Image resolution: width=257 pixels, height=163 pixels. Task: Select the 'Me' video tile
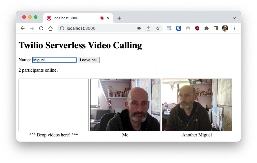pos(125,105)
